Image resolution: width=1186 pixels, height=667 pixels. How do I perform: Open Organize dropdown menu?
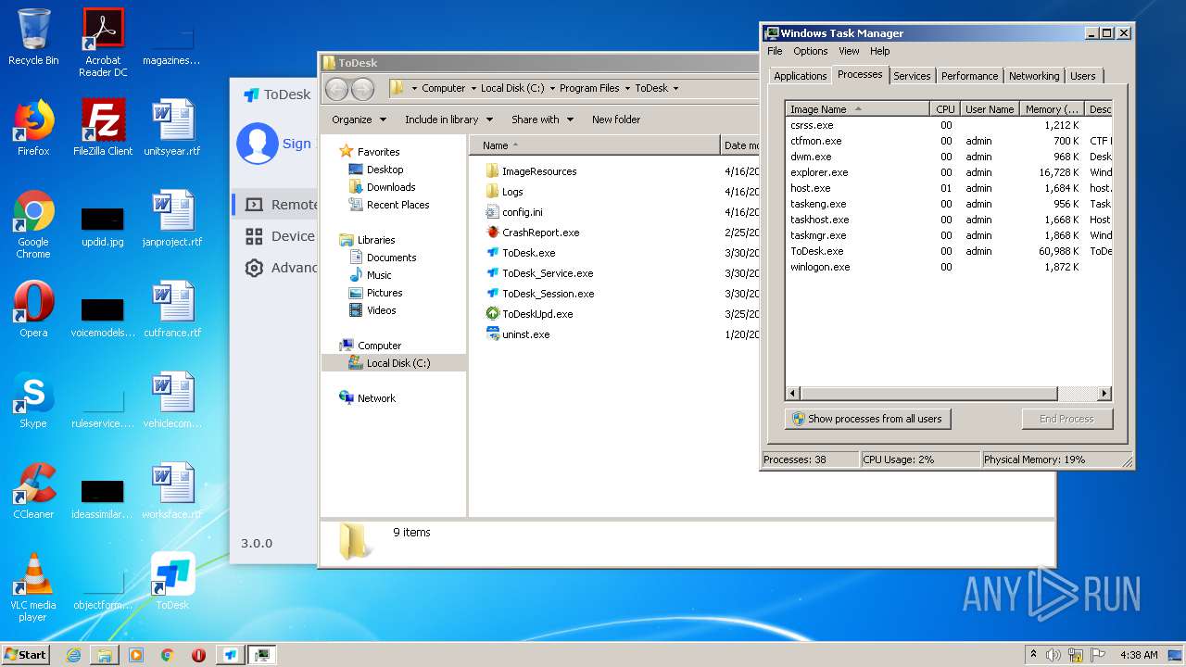click(x=359, y=120)
